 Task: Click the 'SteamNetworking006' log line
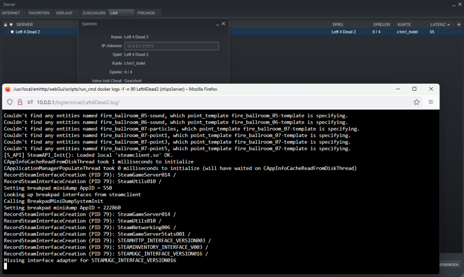point(90,228)
